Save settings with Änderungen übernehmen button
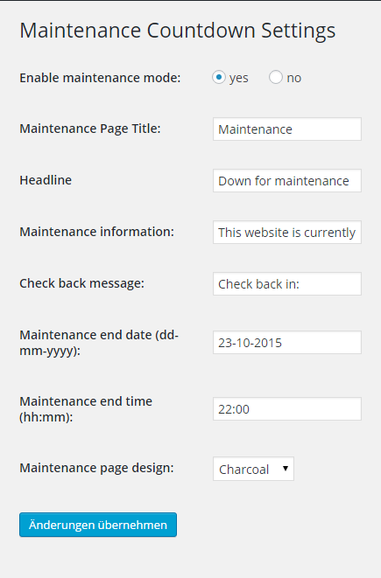381x578 pixels. (x=98, y=525)
